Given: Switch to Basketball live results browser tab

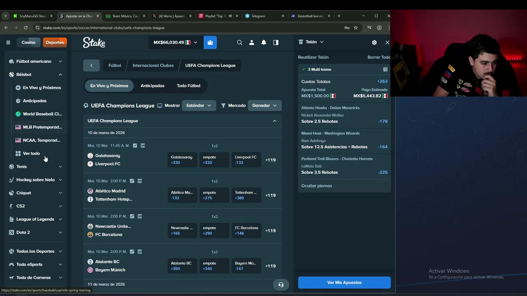Looking at the screenshot, I should 311,16.
